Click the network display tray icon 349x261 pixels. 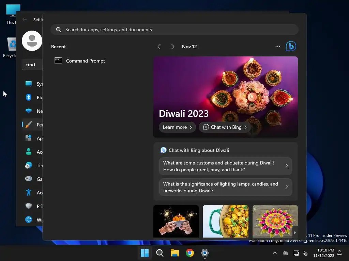pyautogui.click(x=296, y=253)
